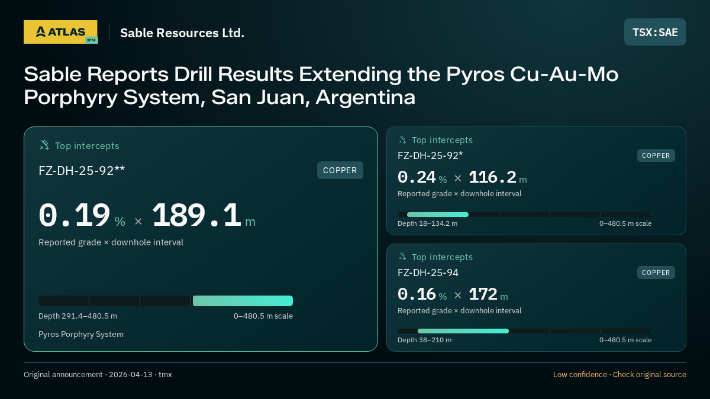Click the 0.16 % grade value
710x399 pixels.
pos(422,294)
